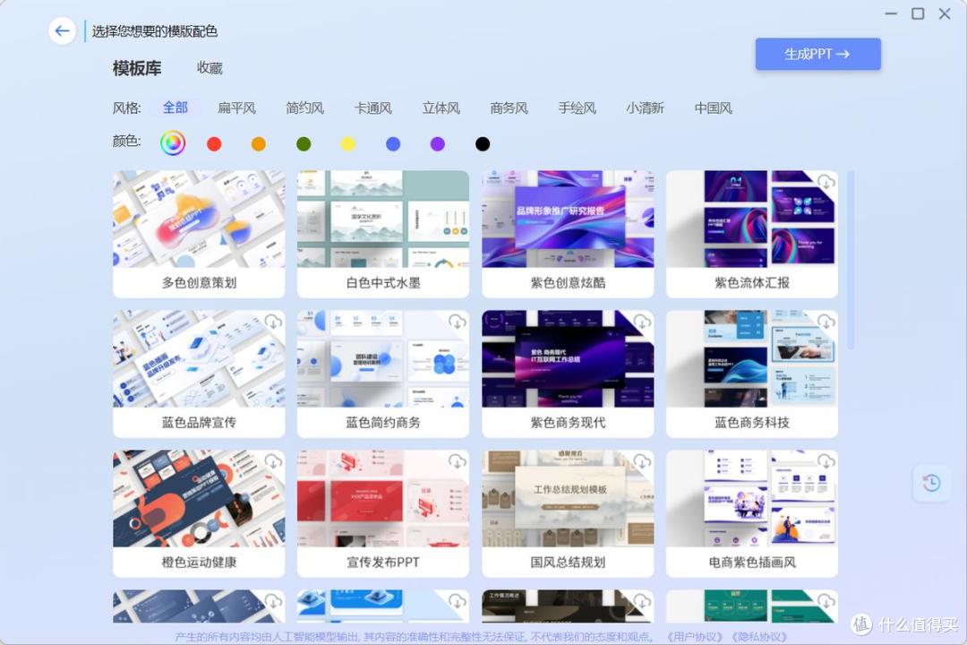Filter templates by 中国风 style
The height and width of the screenshot is (645, 967).
point(714,108)
